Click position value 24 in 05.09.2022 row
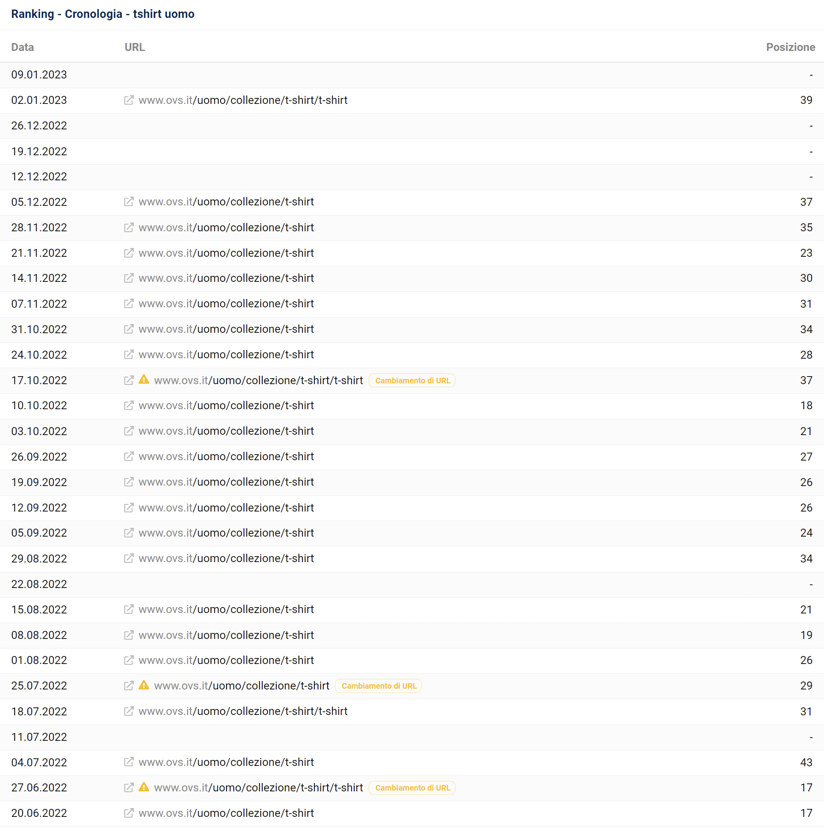The height and width of the screenshot is (828, 824). click(806, 533)
